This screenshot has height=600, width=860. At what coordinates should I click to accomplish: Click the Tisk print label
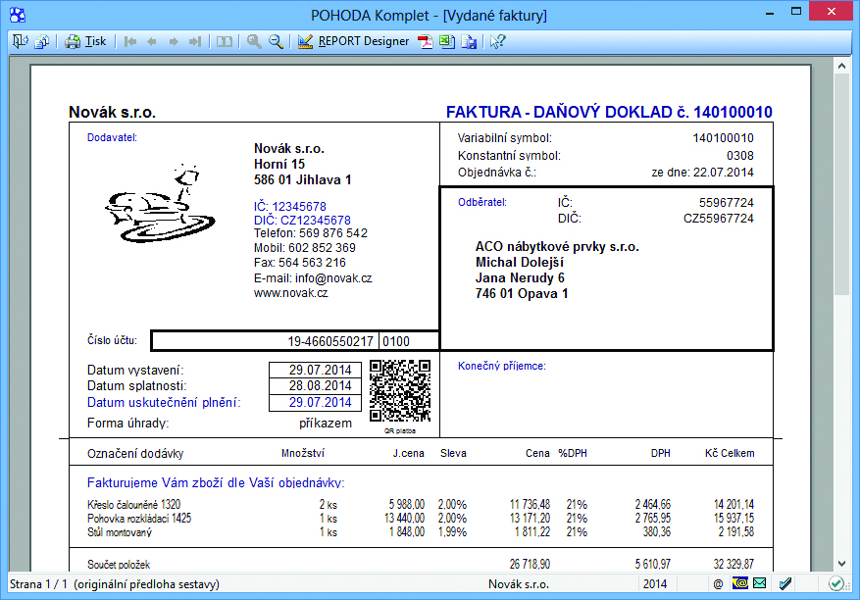point(95,41)
